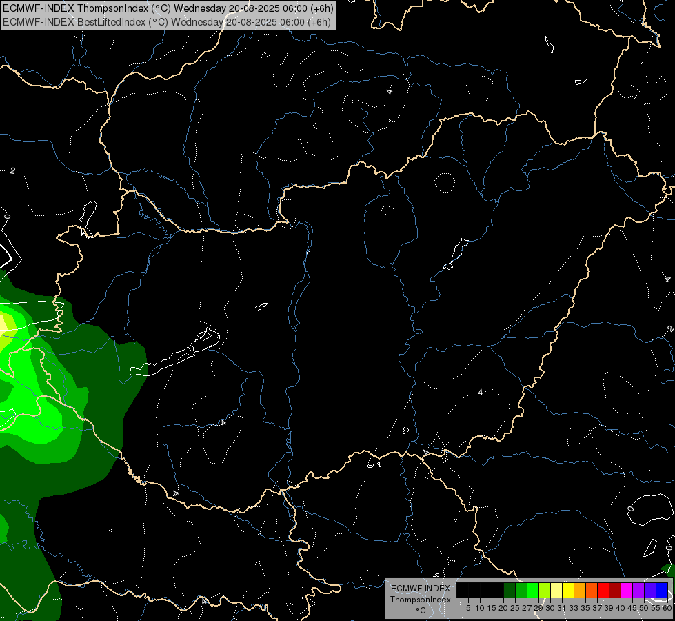Viewport: 675px width, 621px height.
Task: Click the bright red legend swatch
Action: coord(603,590)
